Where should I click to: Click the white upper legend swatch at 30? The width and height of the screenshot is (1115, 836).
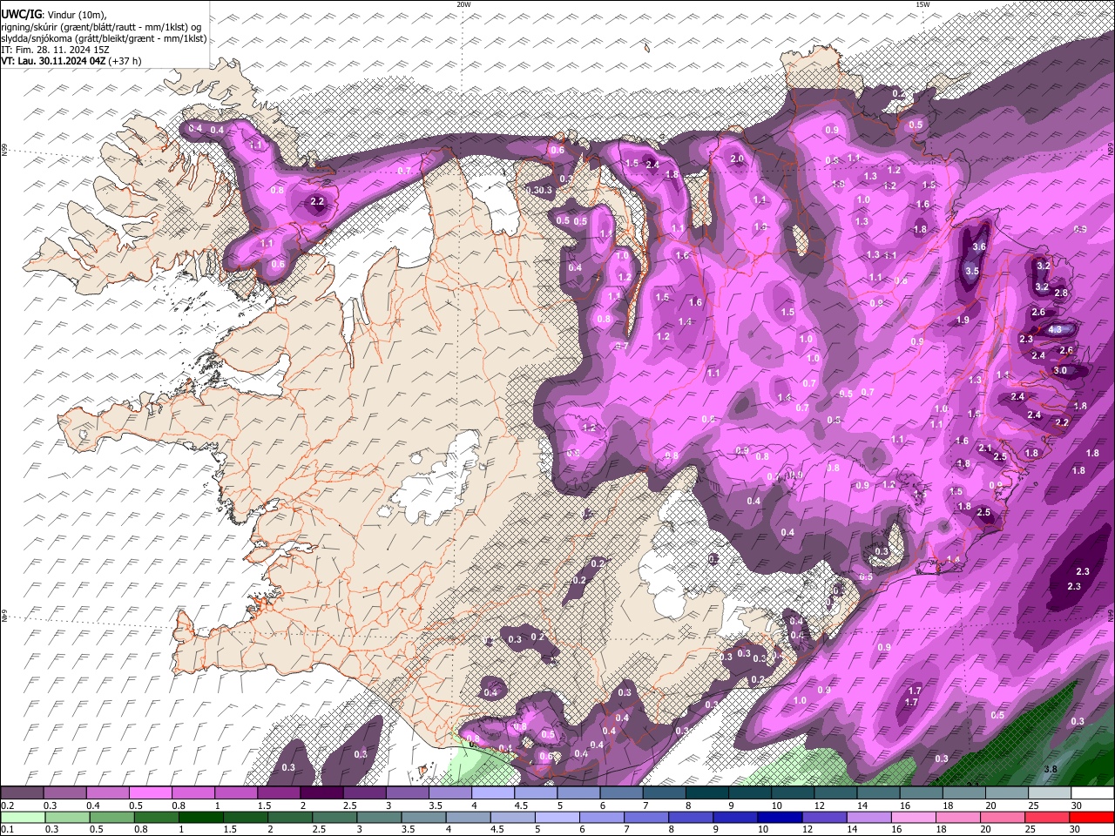(x=1092, y=793)
